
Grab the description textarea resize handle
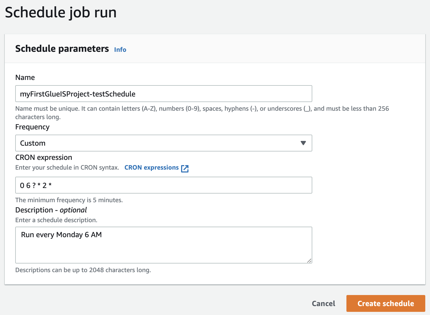pos(309,261)
